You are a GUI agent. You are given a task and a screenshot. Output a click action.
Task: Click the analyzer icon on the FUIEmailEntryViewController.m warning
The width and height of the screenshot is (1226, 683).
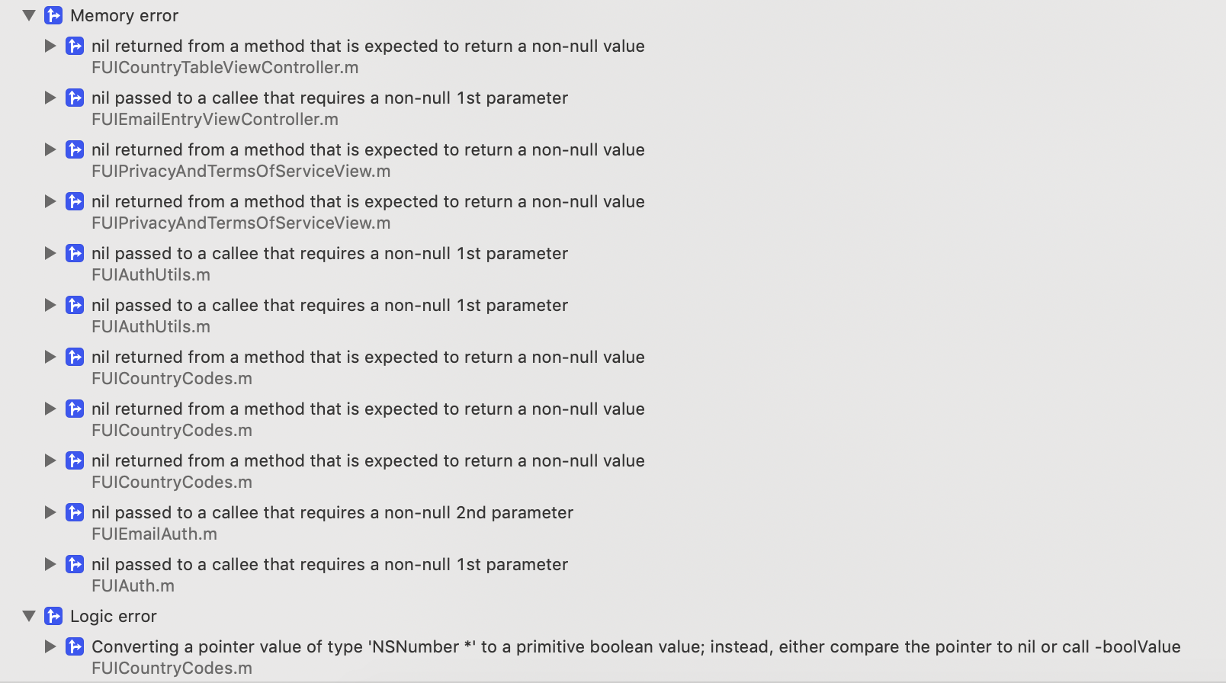point(74,98)
